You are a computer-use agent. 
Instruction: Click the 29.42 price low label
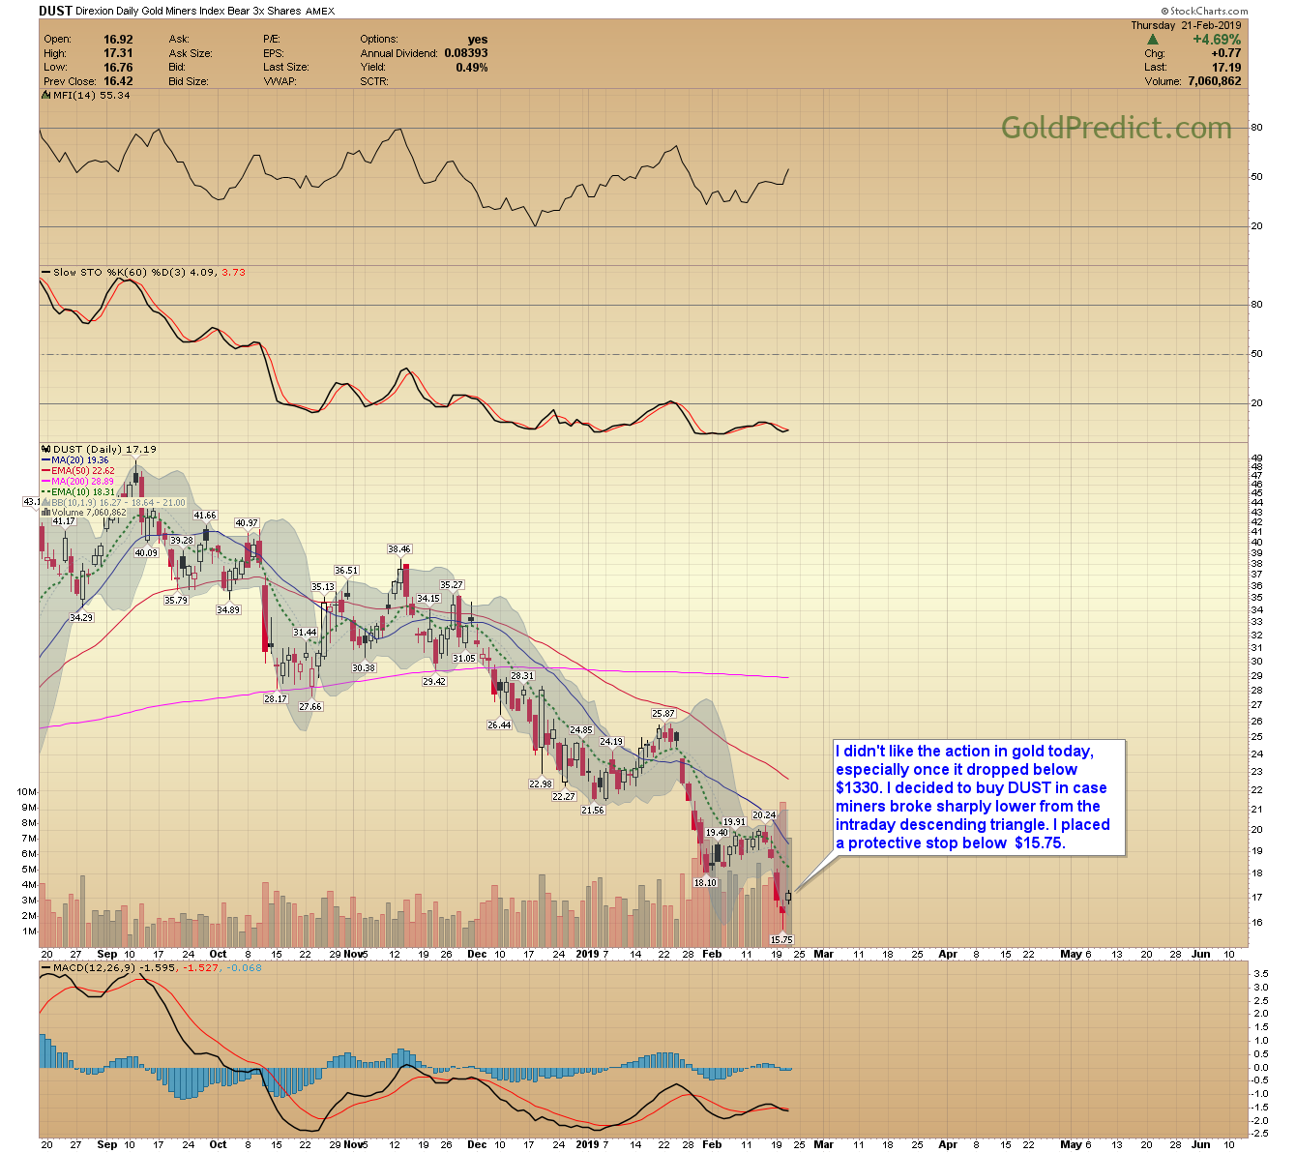434,682
